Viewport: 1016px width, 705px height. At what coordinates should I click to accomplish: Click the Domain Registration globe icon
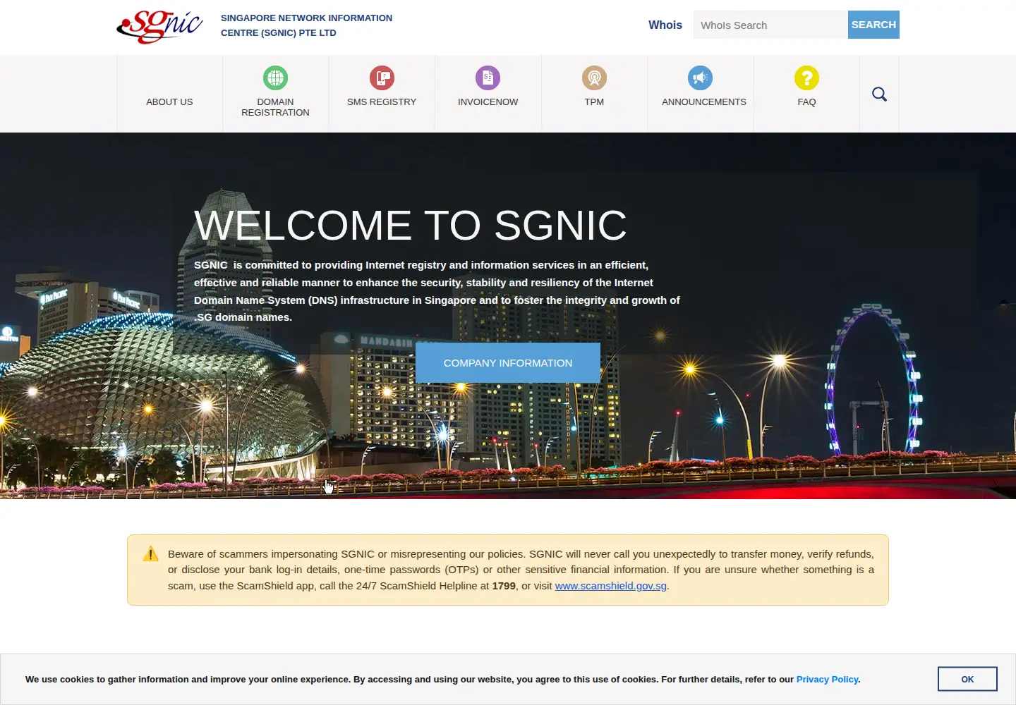pyautogui.click(x=275, y=78)
